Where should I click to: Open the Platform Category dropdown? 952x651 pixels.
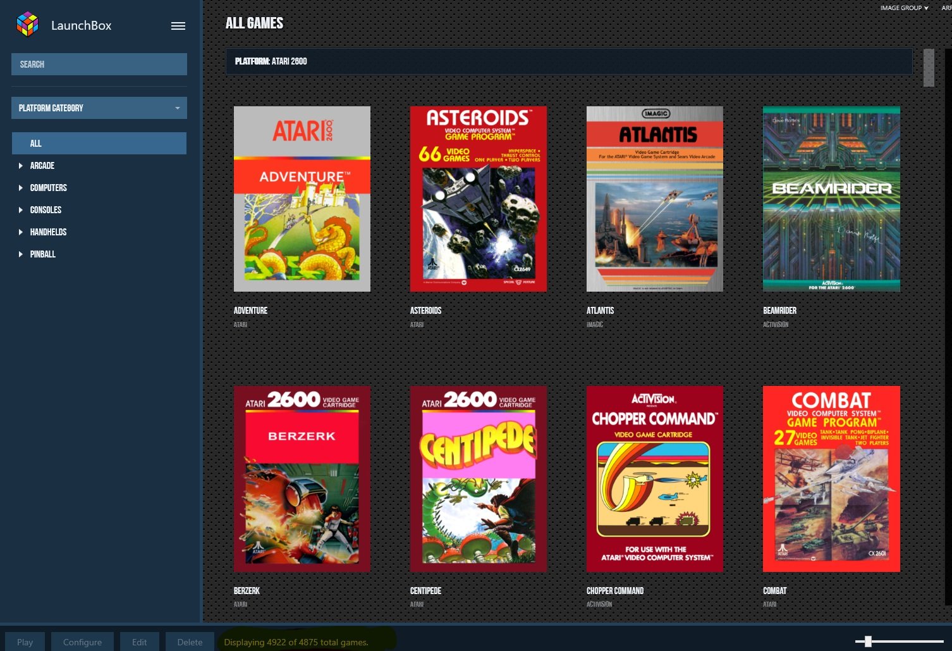[x=99, y=108]
